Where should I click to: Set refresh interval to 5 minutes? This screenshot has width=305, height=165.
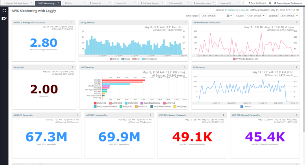pyautogui.click(x=250, y=10)
